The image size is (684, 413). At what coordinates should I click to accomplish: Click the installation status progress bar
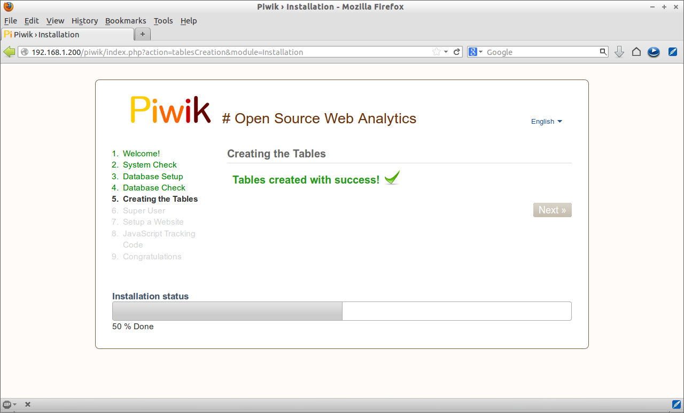coord(341,311)
